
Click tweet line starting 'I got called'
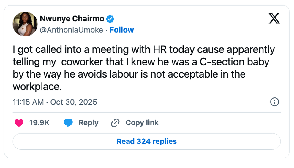coord(144,50)
